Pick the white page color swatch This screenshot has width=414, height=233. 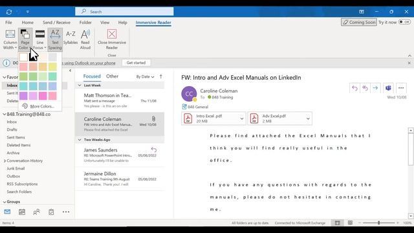23,57
